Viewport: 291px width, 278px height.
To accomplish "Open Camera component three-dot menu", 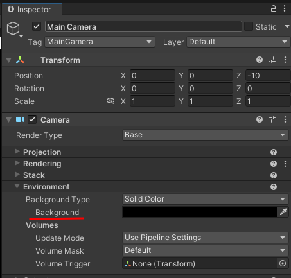I will pos(285,119).
